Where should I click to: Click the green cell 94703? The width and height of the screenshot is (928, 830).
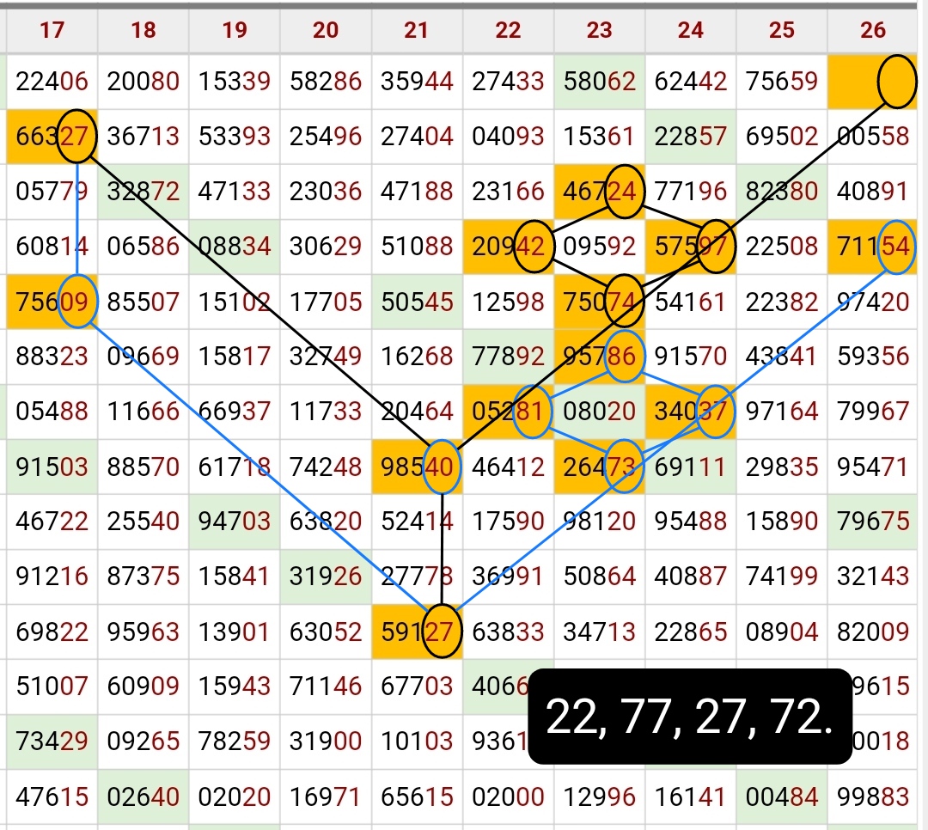point(235,522)
